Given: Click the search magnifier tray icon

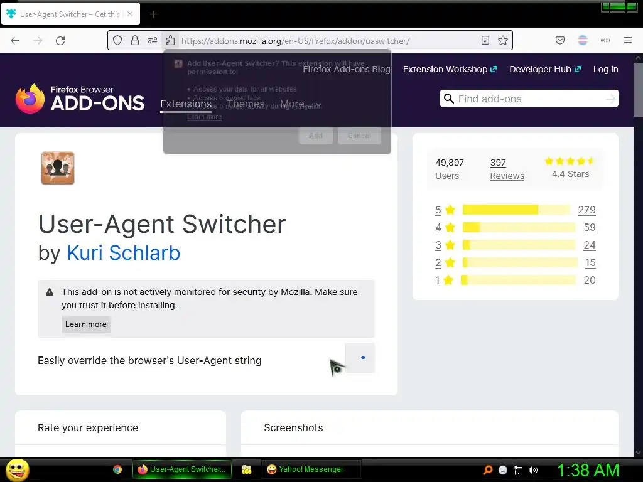Looking at the screenshot, I should [487, 470].
